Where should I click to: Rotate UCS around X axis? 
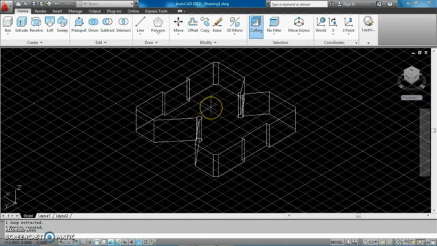(333, 25)
